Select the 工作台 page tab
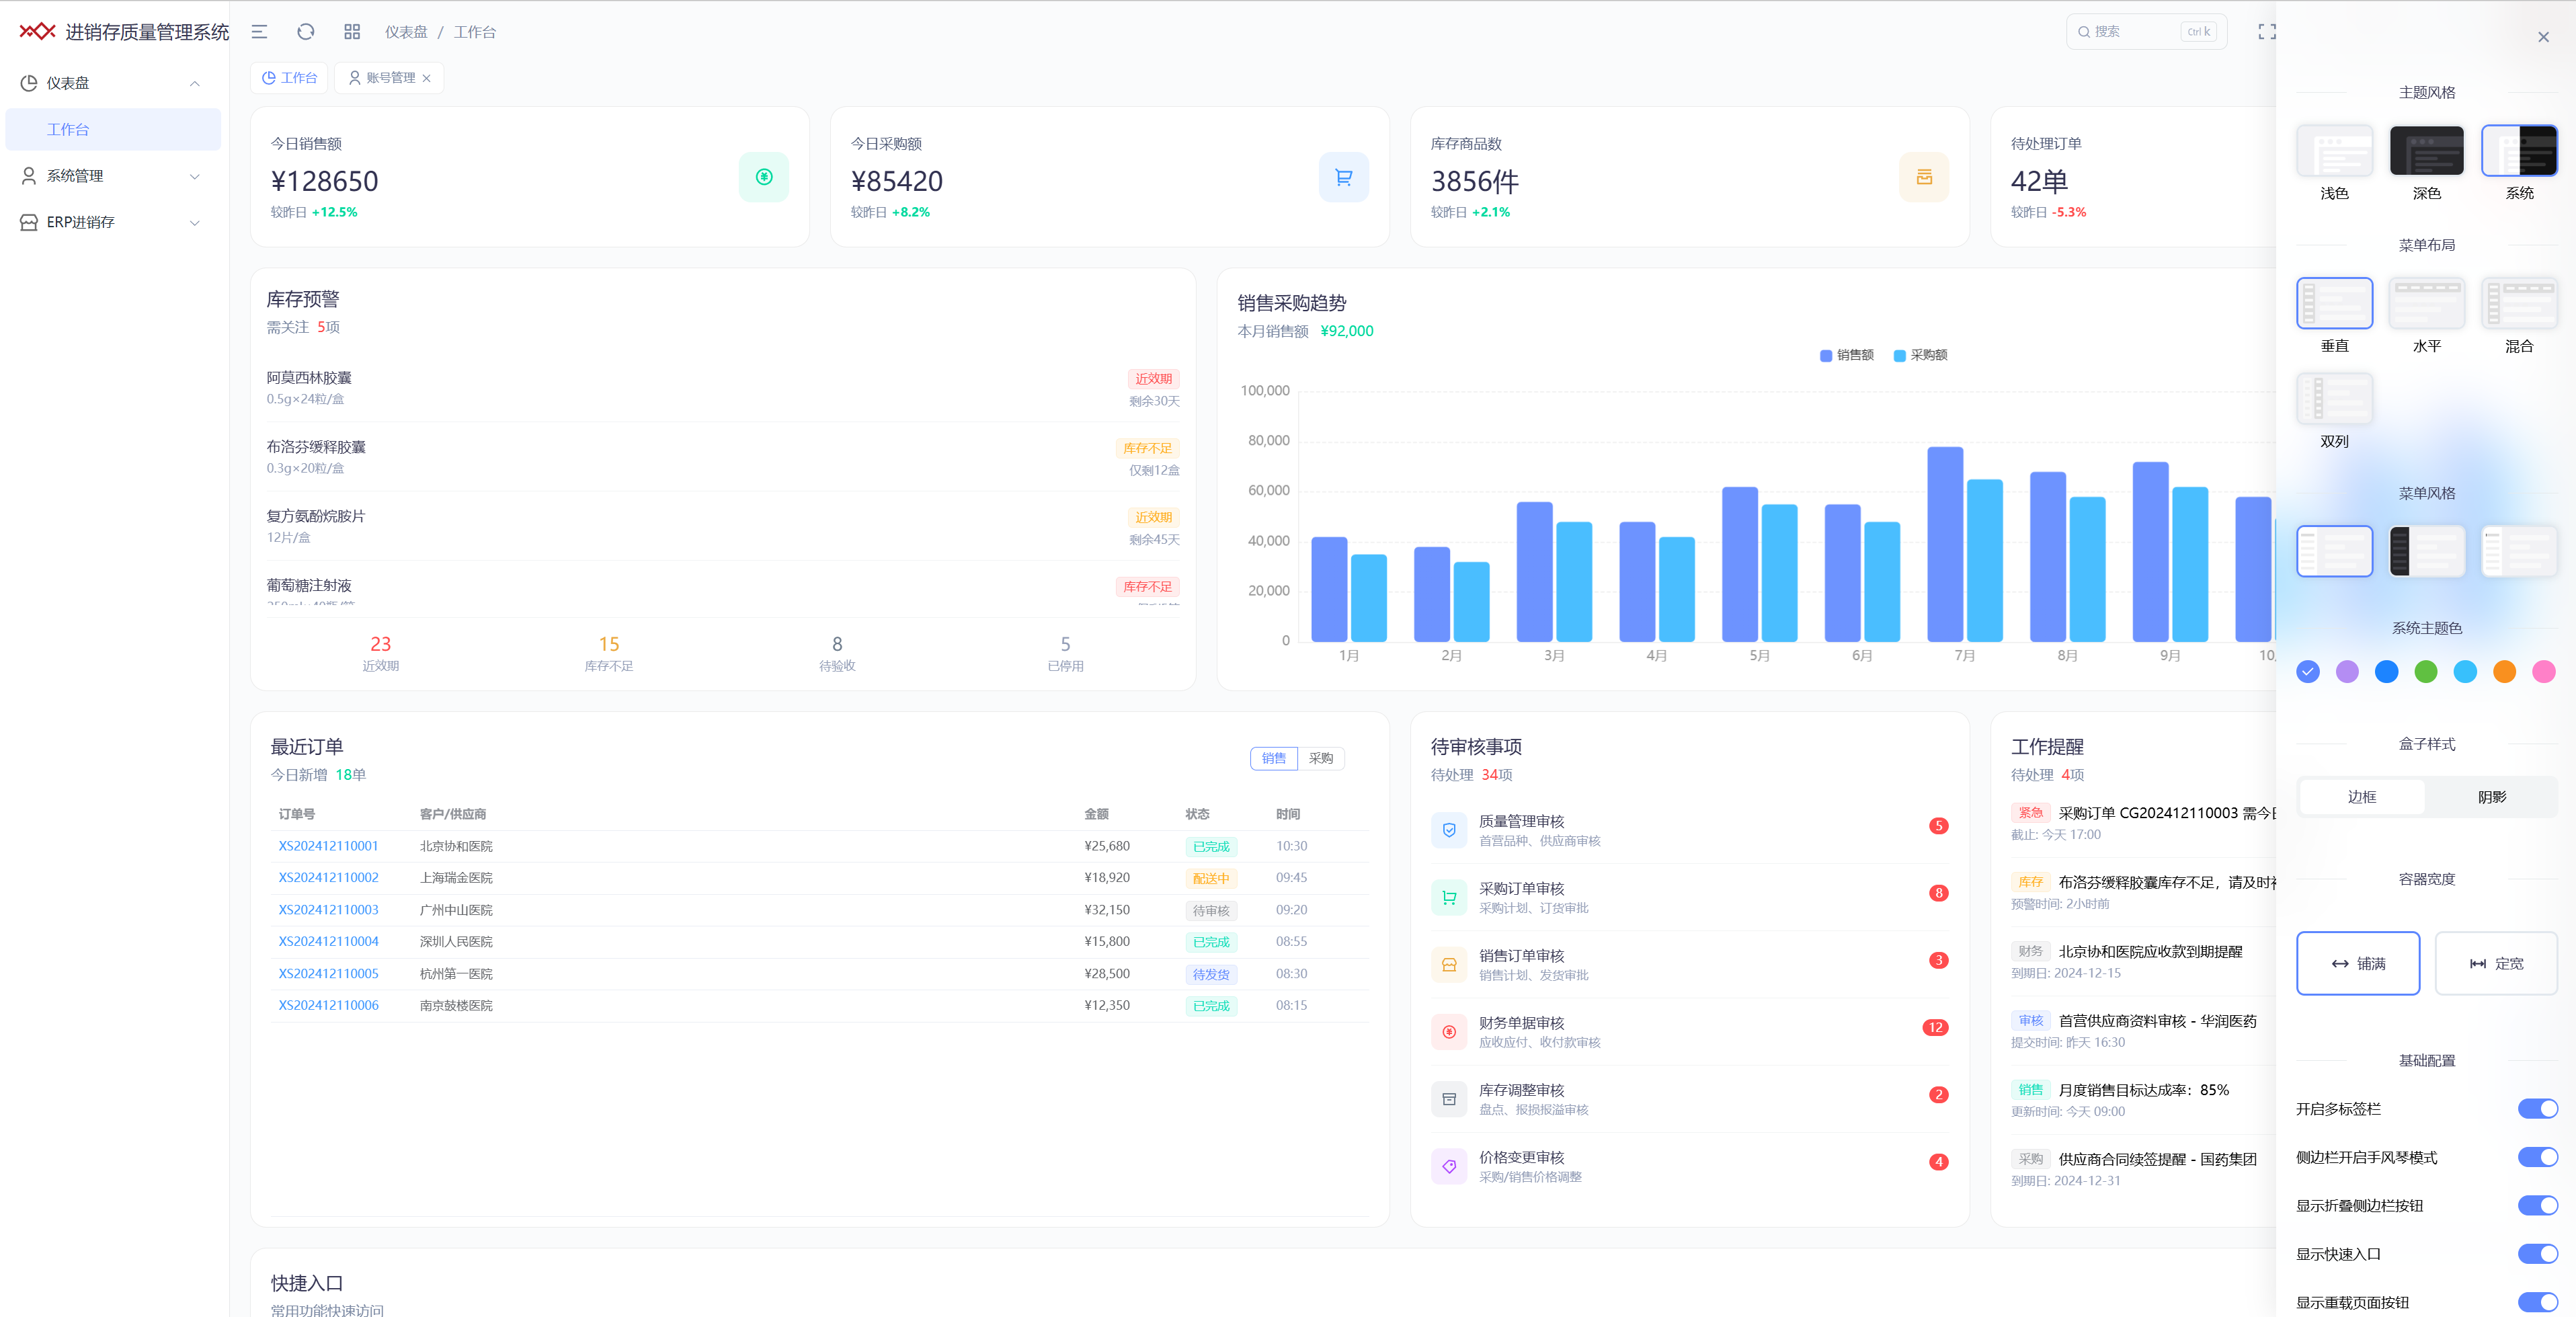The width and height of the screenshot is (2576, 1317). [x=289, y=78]
